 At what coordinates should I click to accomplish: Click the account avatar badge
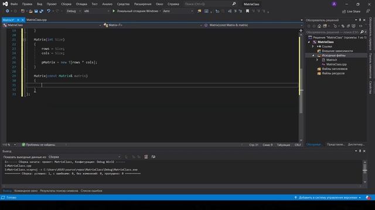pyautogui.click(x=334, y=4)
